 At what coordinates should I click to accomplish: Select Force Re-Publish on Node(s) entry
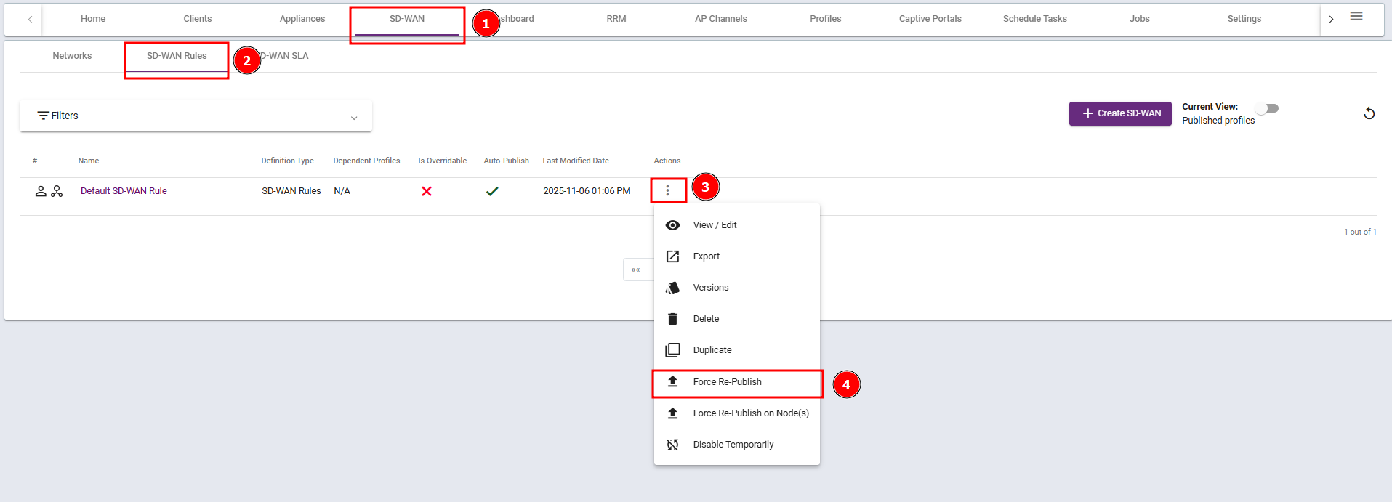(737, 413)
